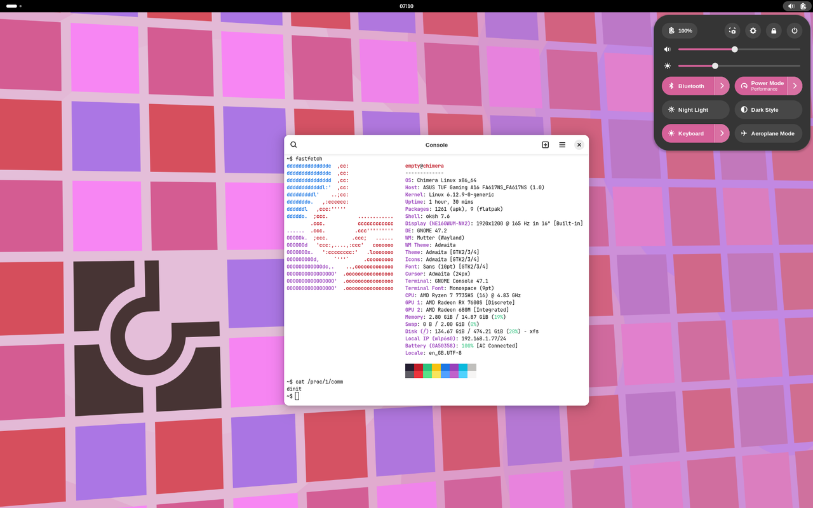813x508 pixels.
Task: Mute audio via the quick settings speaker icon
Action: [668, 50]
